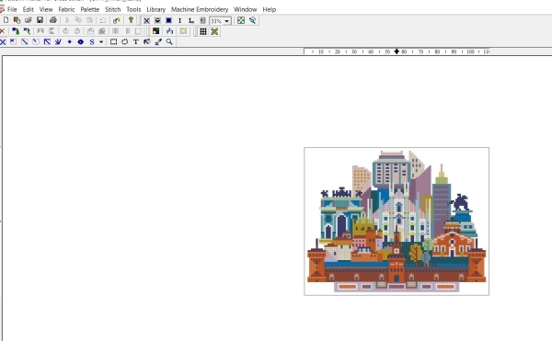Select the zoom magnifier tool
The width and height of the screenshot is (552, 341).
[169, 42]
